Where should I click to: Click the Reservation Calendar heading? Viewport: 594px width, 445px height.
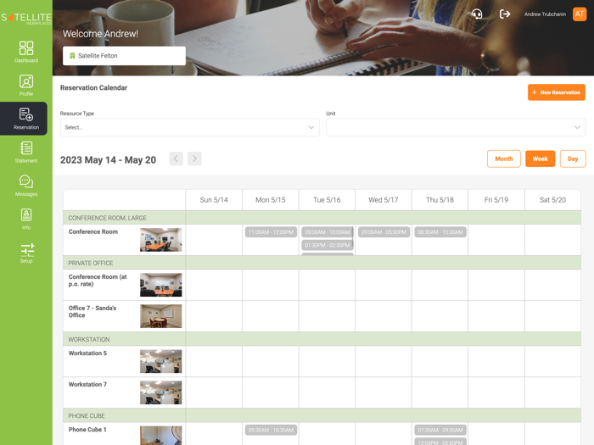click(x=93, y=88)
